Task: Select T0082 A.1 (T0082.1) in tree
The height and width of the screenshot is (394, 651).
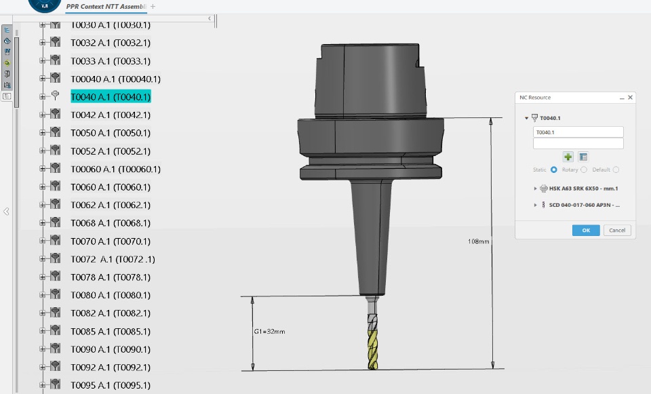Action: tap(111, 313)
